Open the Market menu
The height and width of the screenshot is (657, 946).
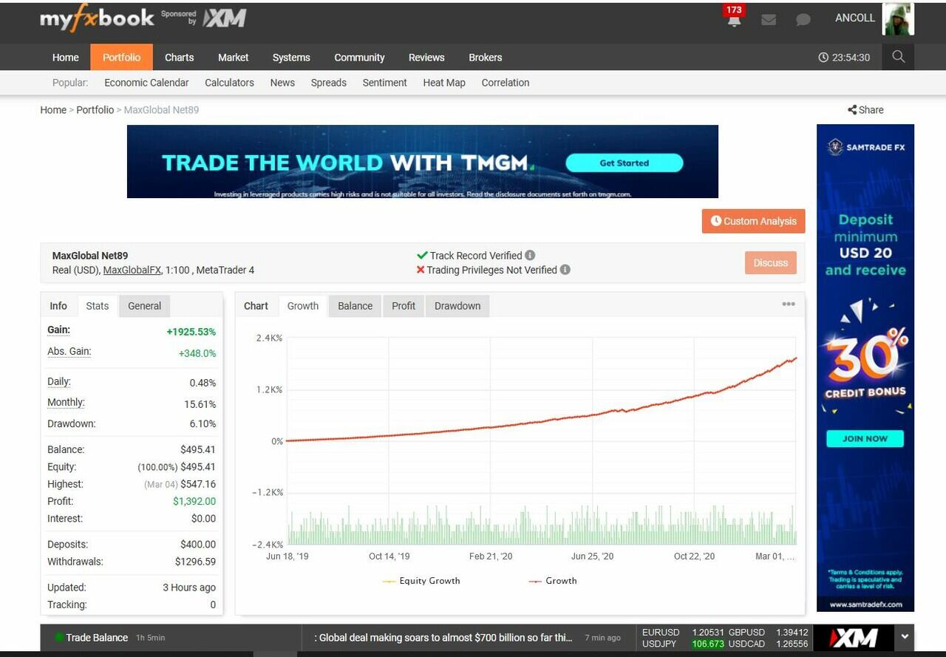tap(233, 58)
